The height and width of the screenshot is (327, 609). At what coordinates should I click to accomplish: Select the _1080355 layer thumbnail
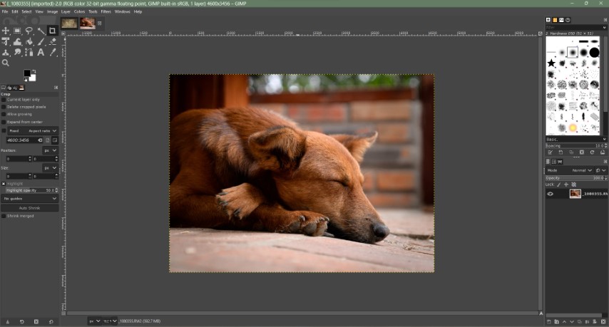pyautogui.click(x=575, y=194)
